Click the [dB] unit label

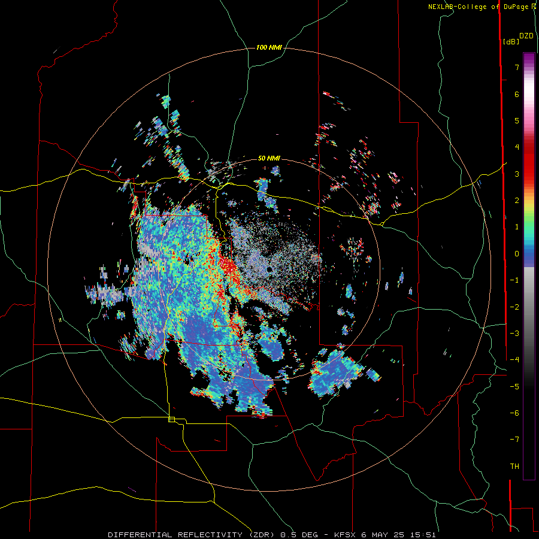pos(511,41)
